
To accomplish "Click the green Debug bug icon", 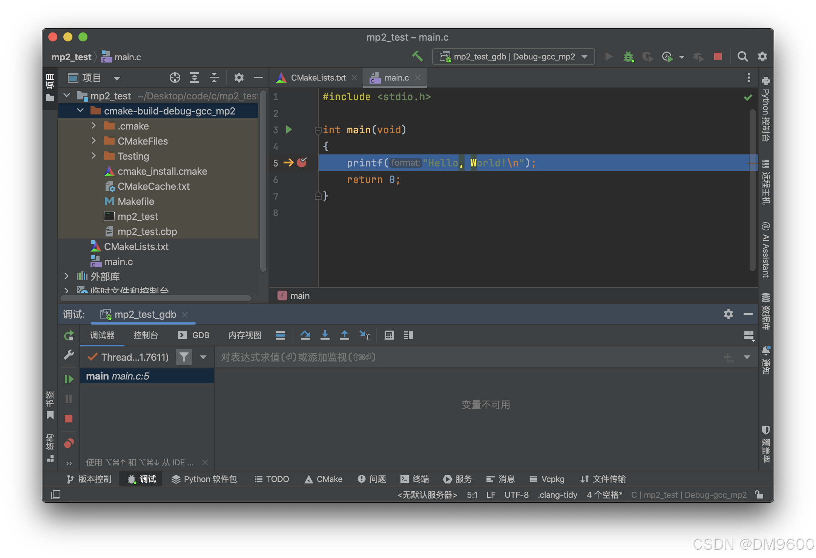I will pos(628,56).
